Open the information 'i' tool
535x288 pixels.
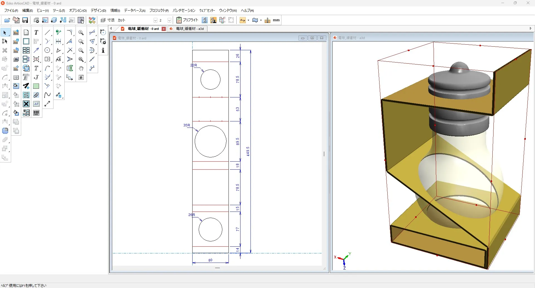tap(103, 51)
